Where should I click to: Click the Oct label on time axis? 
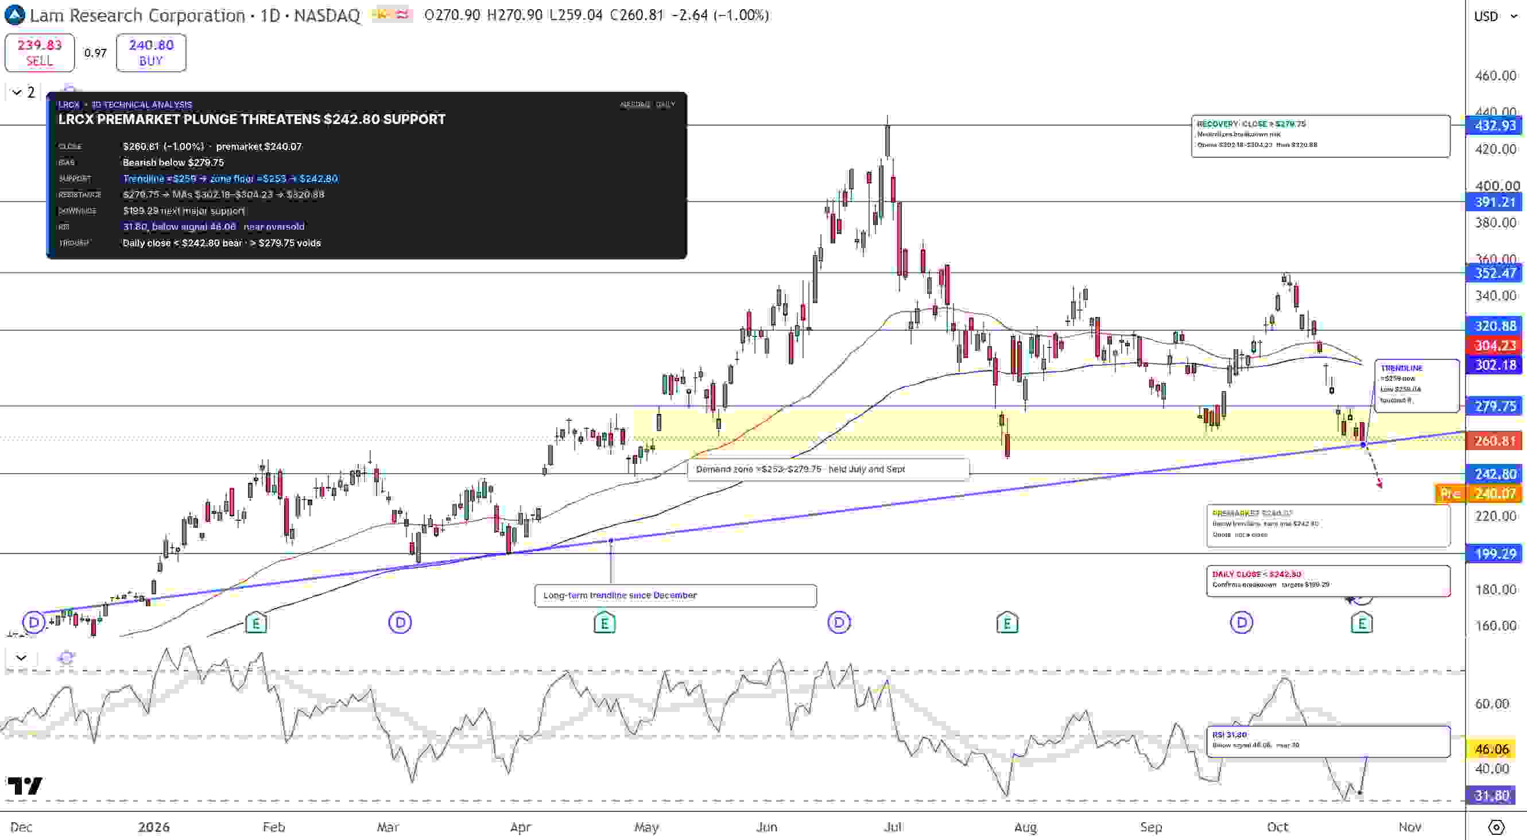1277,827
